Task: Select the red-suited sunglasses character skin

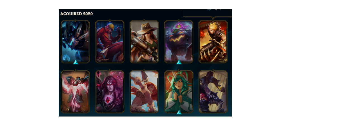Action: coord(110,42)
